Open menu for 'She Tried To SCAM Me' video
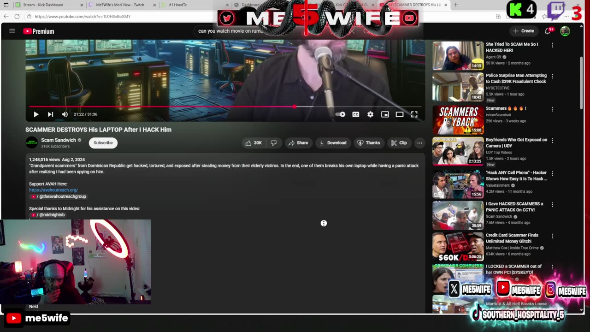The image size is (590, 332). (552, 45)
